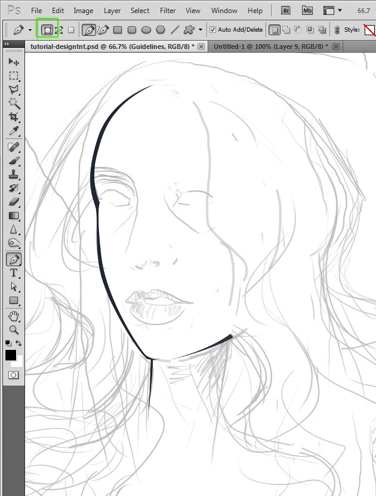Select the Brush tool
Image resolution: width=376 pixels, height=496 pixels.
14,161
